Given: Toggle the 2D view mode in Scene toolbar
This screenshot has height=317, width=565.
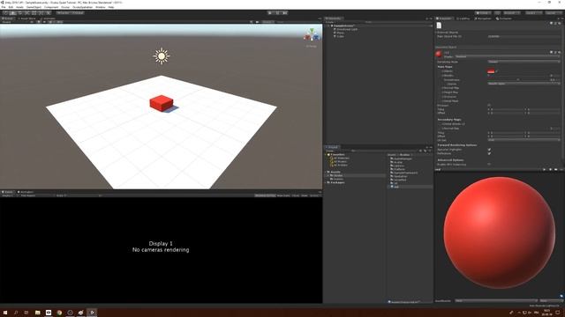Looking at the screenshot, I should click(32, 22).
